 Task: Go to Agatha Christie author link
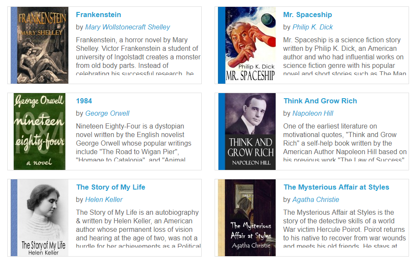click(x=316, y=199)
